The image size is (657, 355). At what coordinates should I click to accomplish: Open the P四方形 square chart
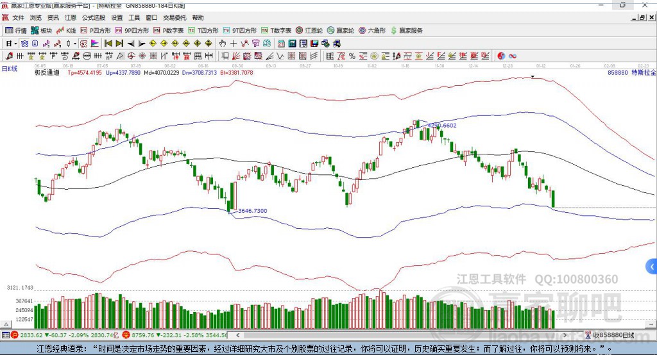(96, 31)
